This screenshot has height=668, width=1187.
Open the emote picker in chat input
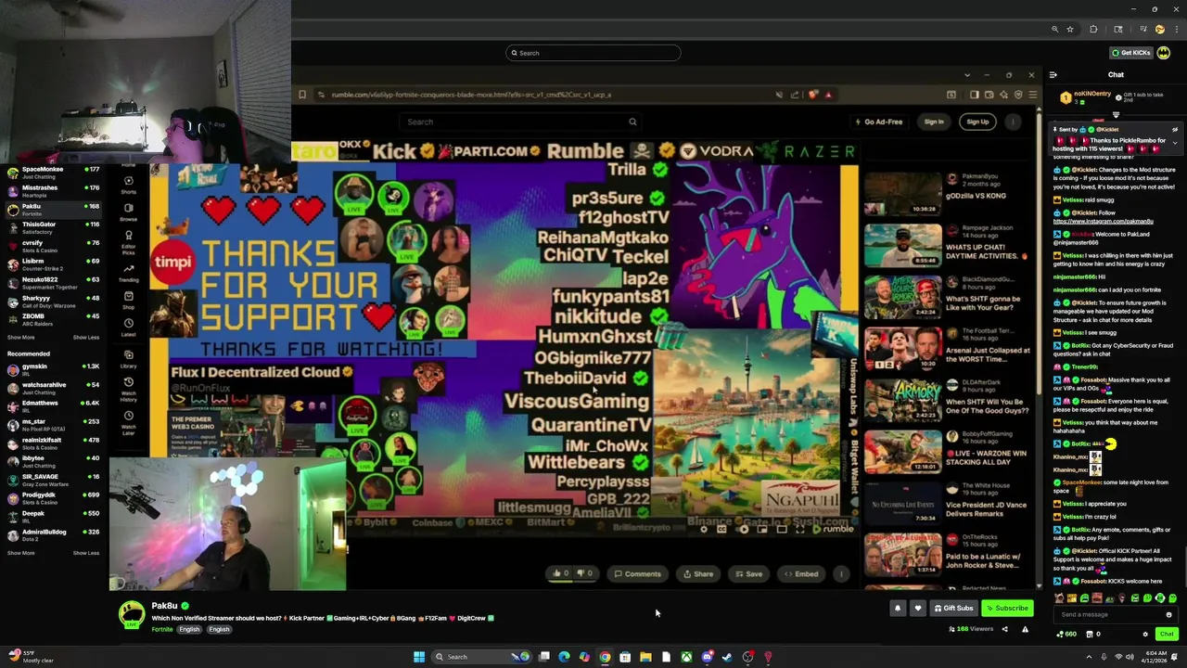pos(1168,614)
